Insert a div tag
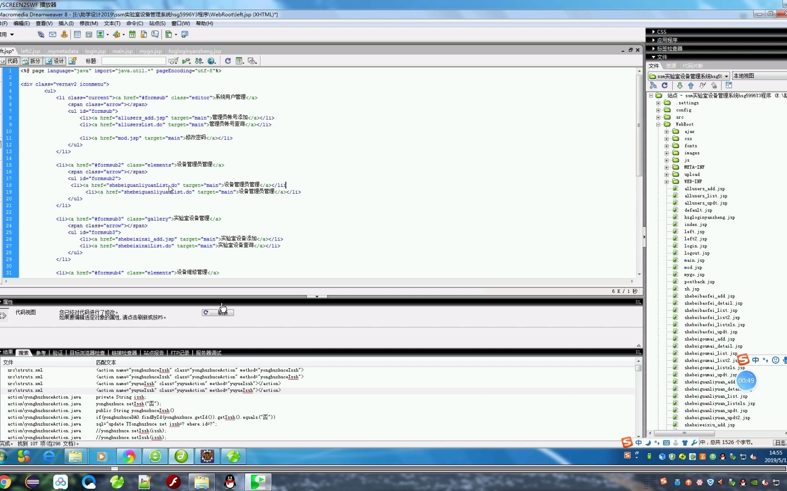This screenshot has height=491, width=787. (89, 35)
